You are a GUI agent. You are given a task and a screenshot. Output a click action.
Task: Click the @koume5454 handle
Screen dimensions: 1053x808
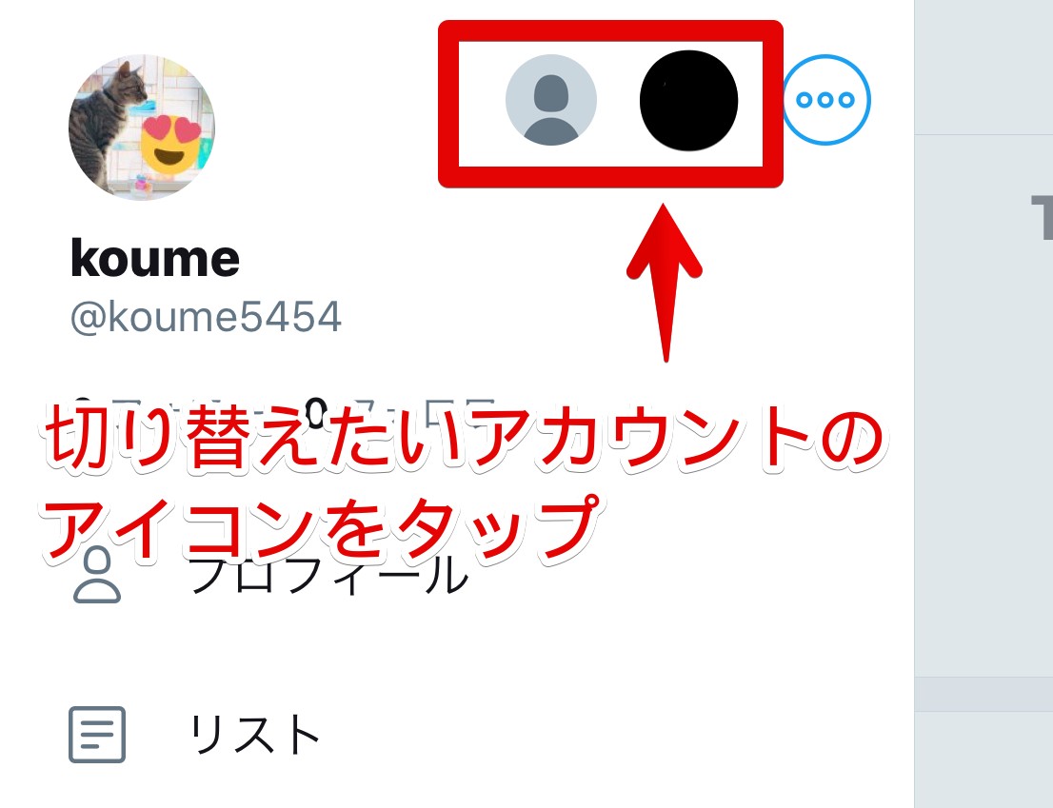point(207,317)
